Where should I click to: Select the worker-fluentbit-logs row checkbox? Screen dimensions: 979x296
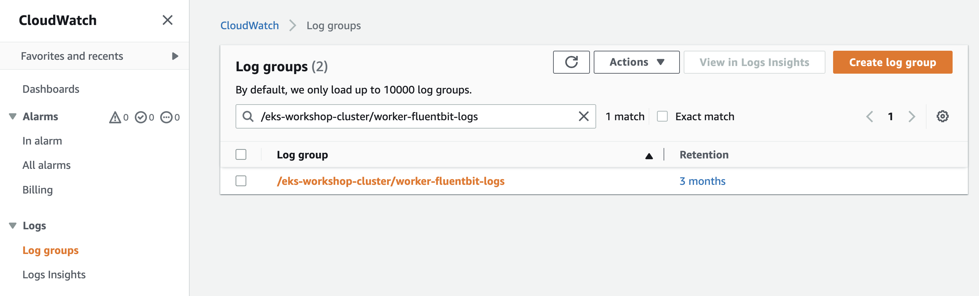[241, 181]
